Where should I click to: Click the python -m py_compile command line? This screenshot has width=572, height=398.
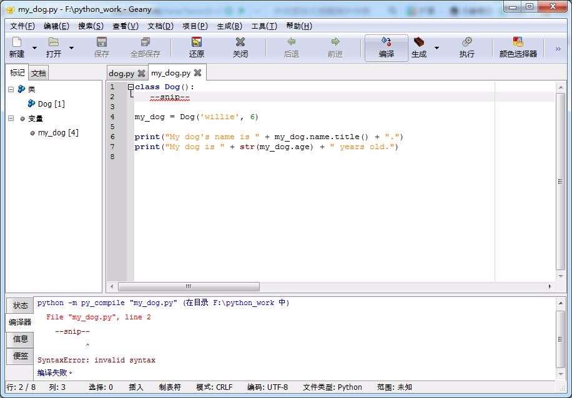(164, 303)
